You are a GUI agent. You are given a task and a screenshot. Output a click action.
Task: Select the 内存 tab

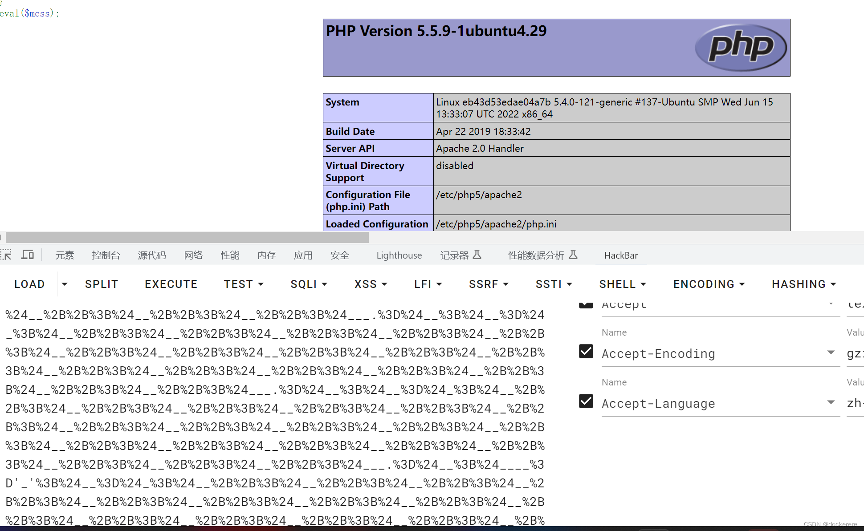(267, 255)
